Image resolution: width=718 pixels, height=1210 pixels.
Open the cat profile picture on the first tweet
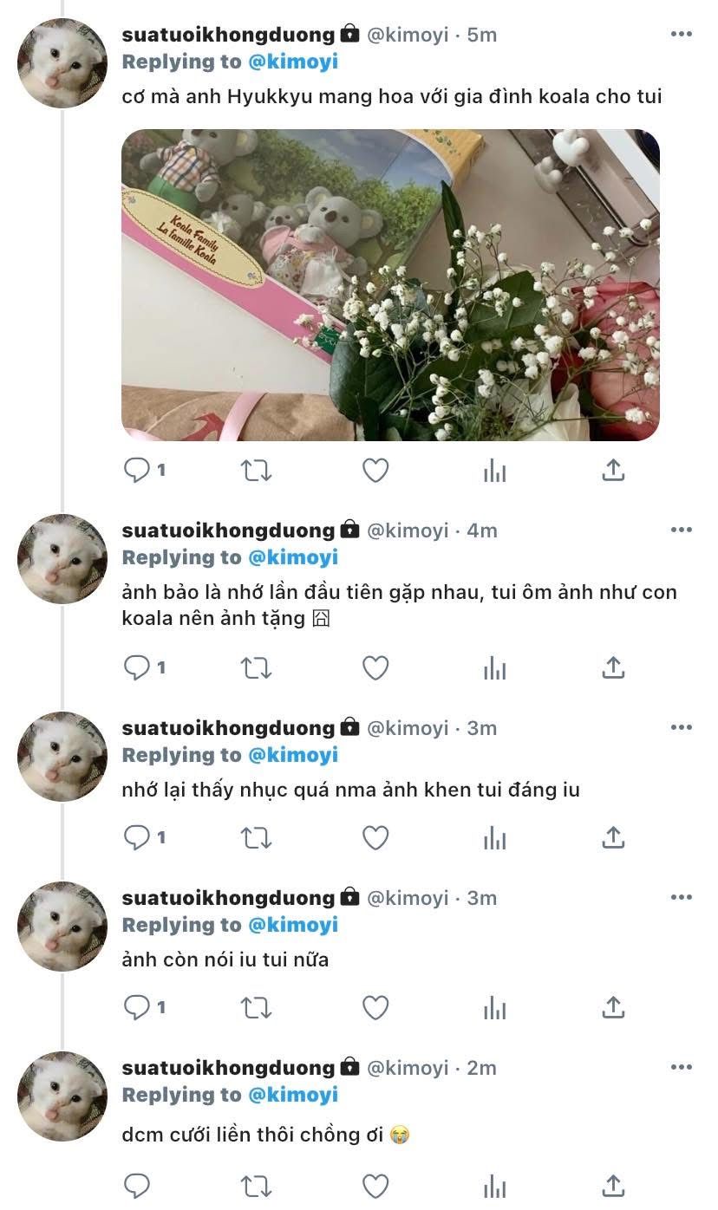coord(62,63)
